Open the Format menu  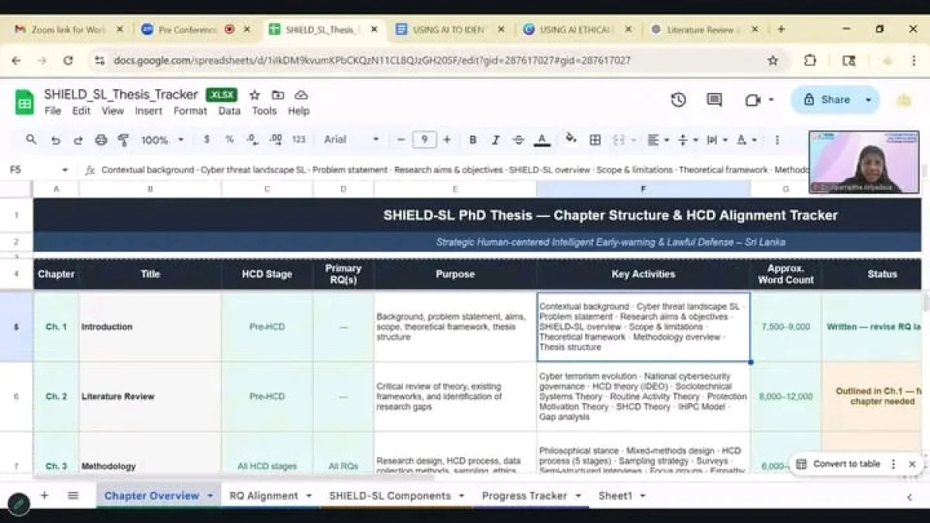[x=191, y=111]
